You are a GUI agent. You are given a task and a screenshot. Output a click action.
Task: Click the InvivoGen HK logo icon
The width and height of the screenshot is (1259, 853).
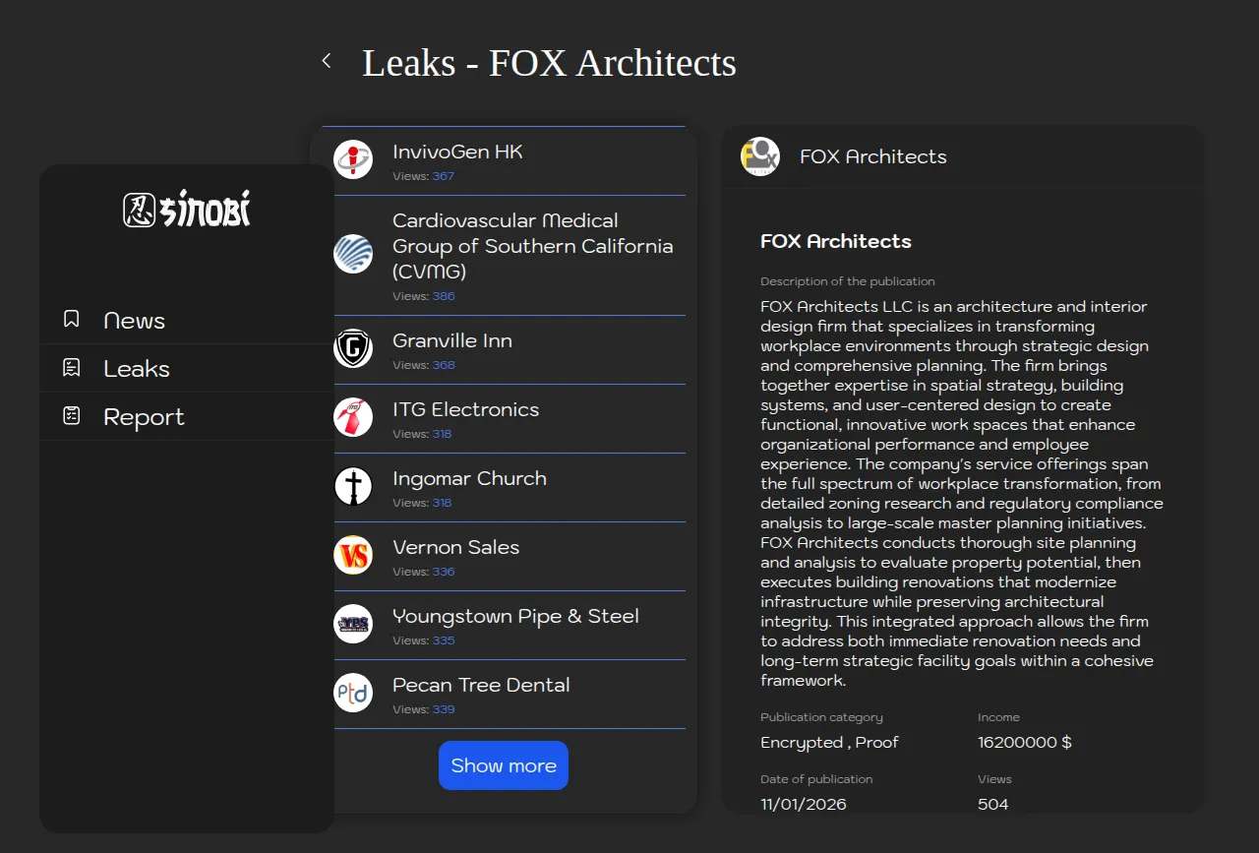(353, 159)
